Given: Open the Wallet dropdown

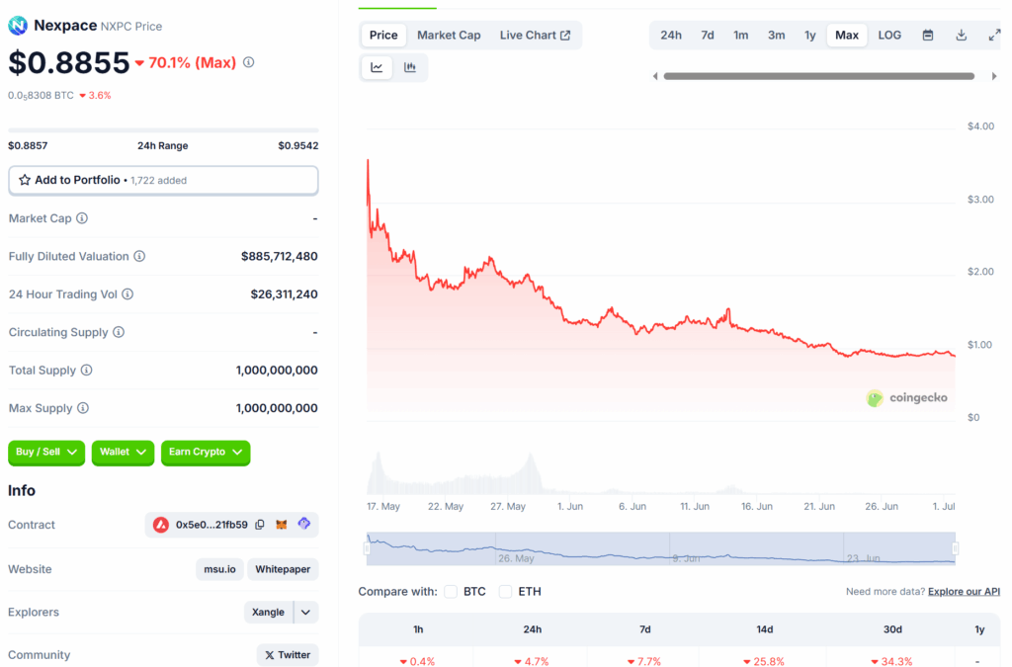Looking at the screenshot, I should pyautogui.click(x=123, y=453).
